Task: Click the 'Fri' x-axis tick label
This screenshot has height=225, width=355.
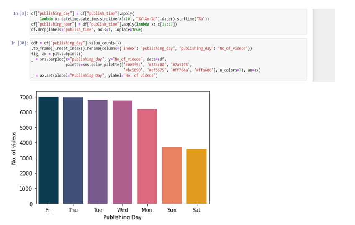Action: pos(49,210)
